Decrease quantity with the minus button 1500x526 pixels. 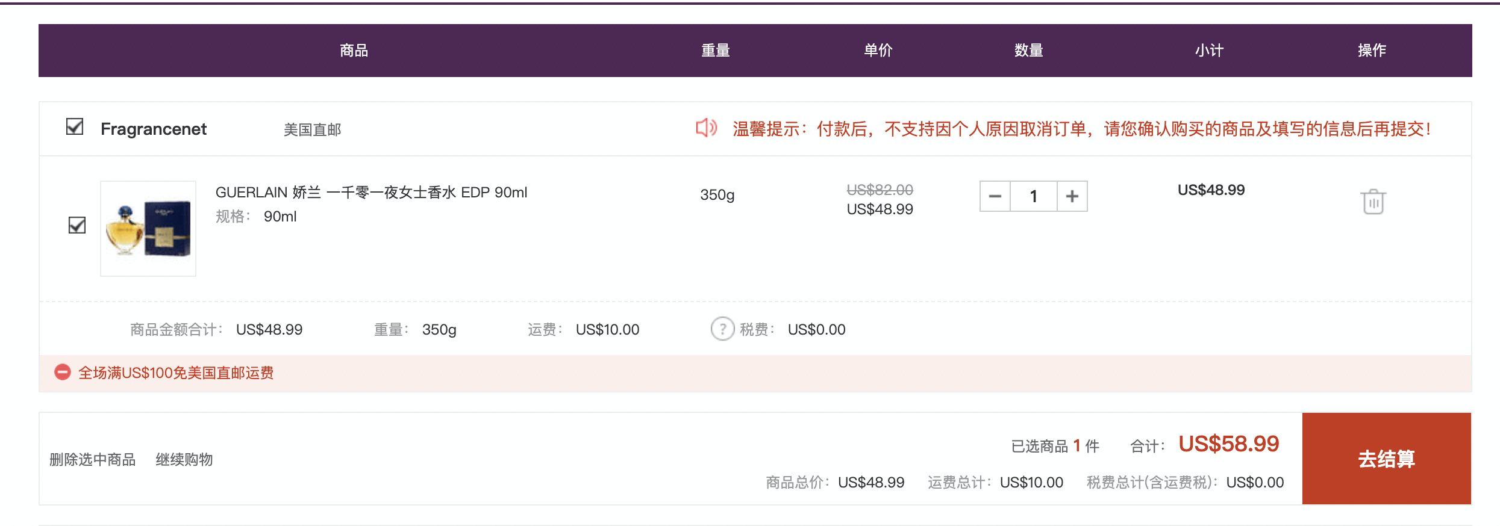[995, 196]
